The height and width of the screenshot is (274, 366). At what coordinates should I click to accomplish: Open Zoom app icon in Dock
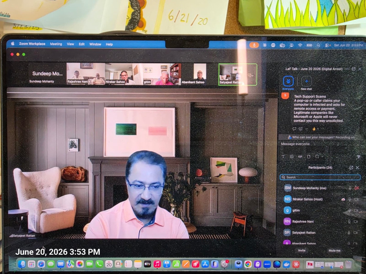pos(267,264)
